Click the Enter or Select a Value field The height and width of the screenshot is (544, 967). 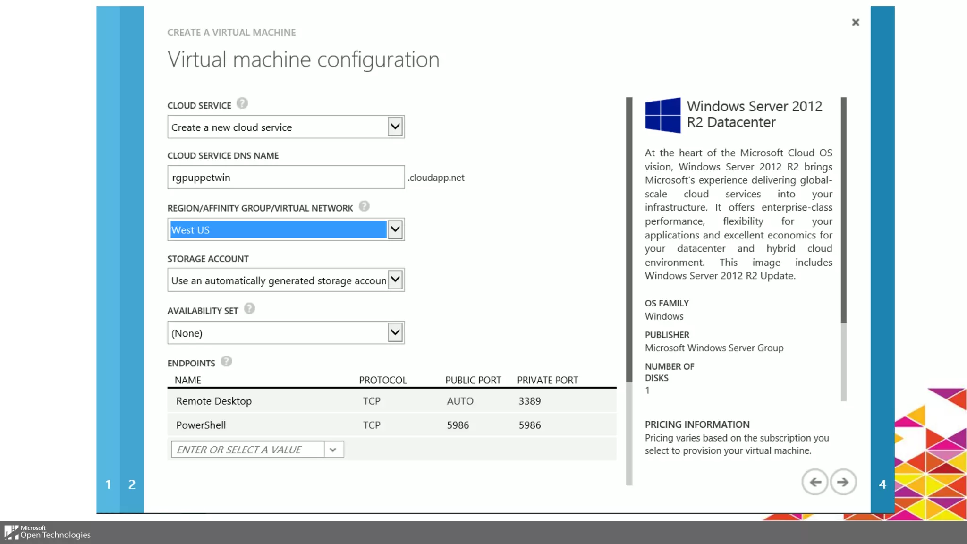coord(247,450)
